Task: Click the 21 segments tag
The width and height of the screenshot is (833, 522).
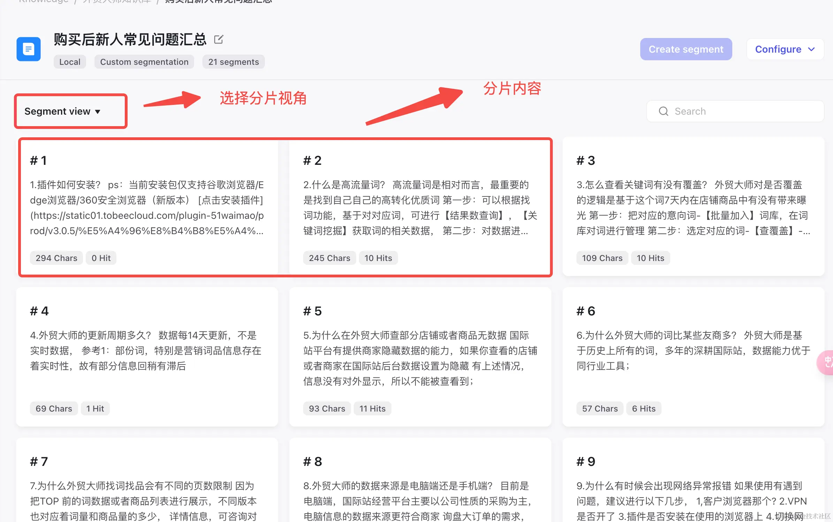Action: 234,62
